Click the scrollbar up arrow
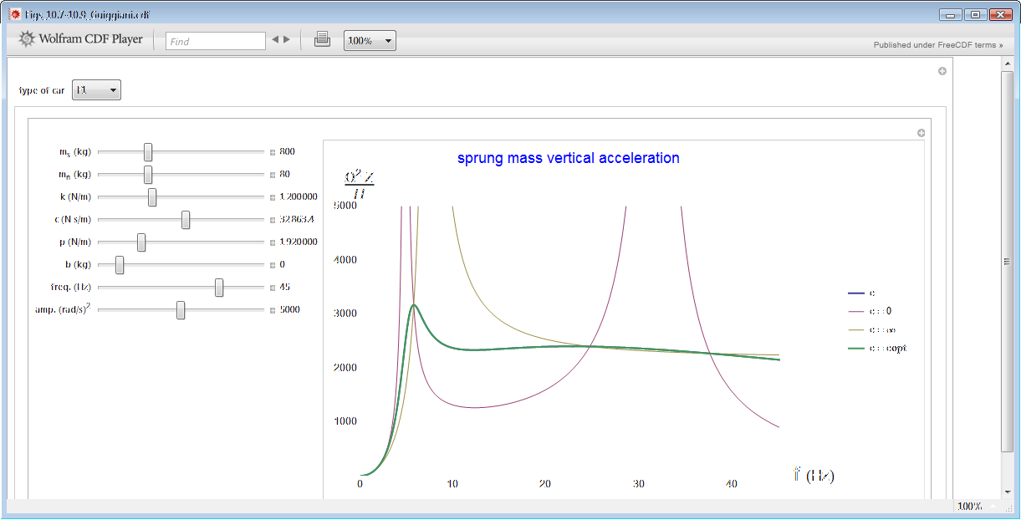 point(1007,63)
